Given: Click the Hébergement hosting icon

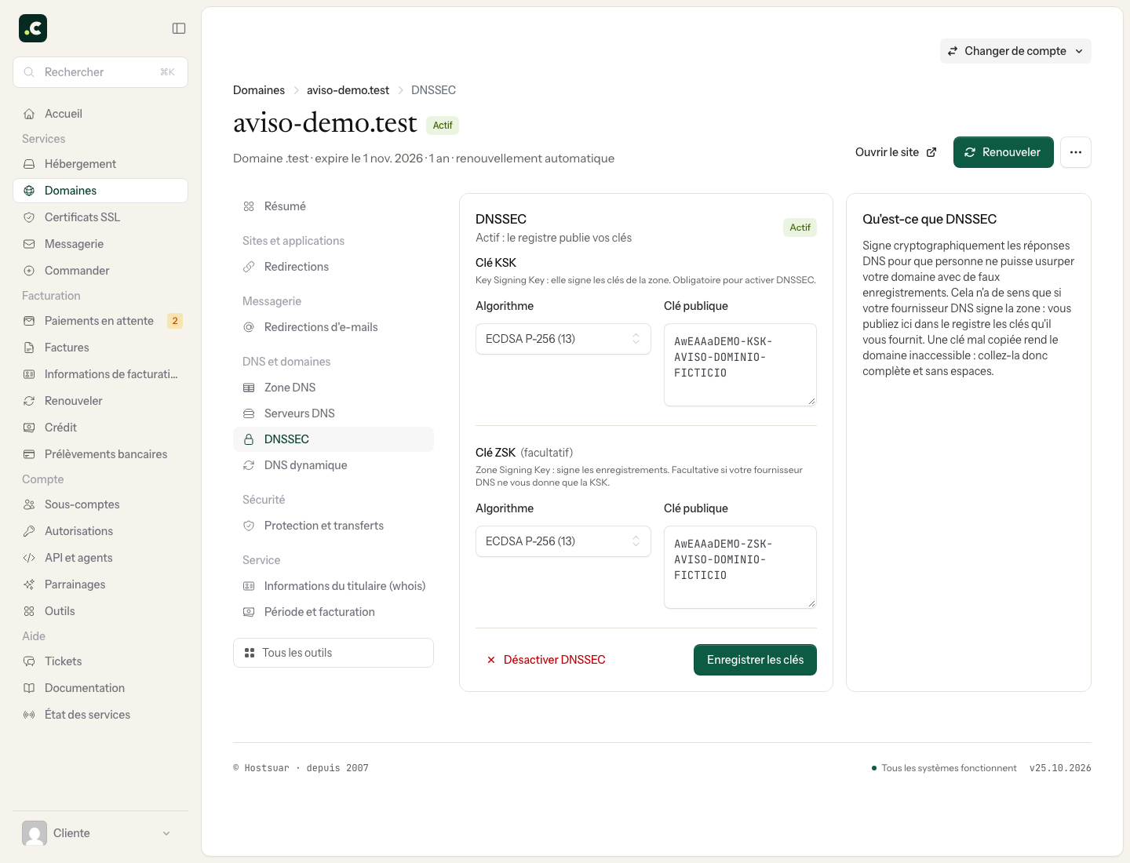Looking at the screenshot, I should [x=29, y=164].
